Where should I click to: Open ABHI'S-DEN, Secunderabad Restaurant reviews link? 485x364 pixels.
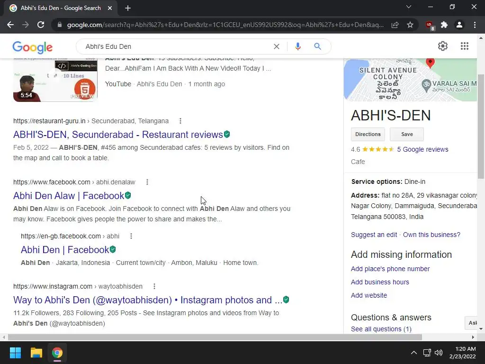click(118, 135)
